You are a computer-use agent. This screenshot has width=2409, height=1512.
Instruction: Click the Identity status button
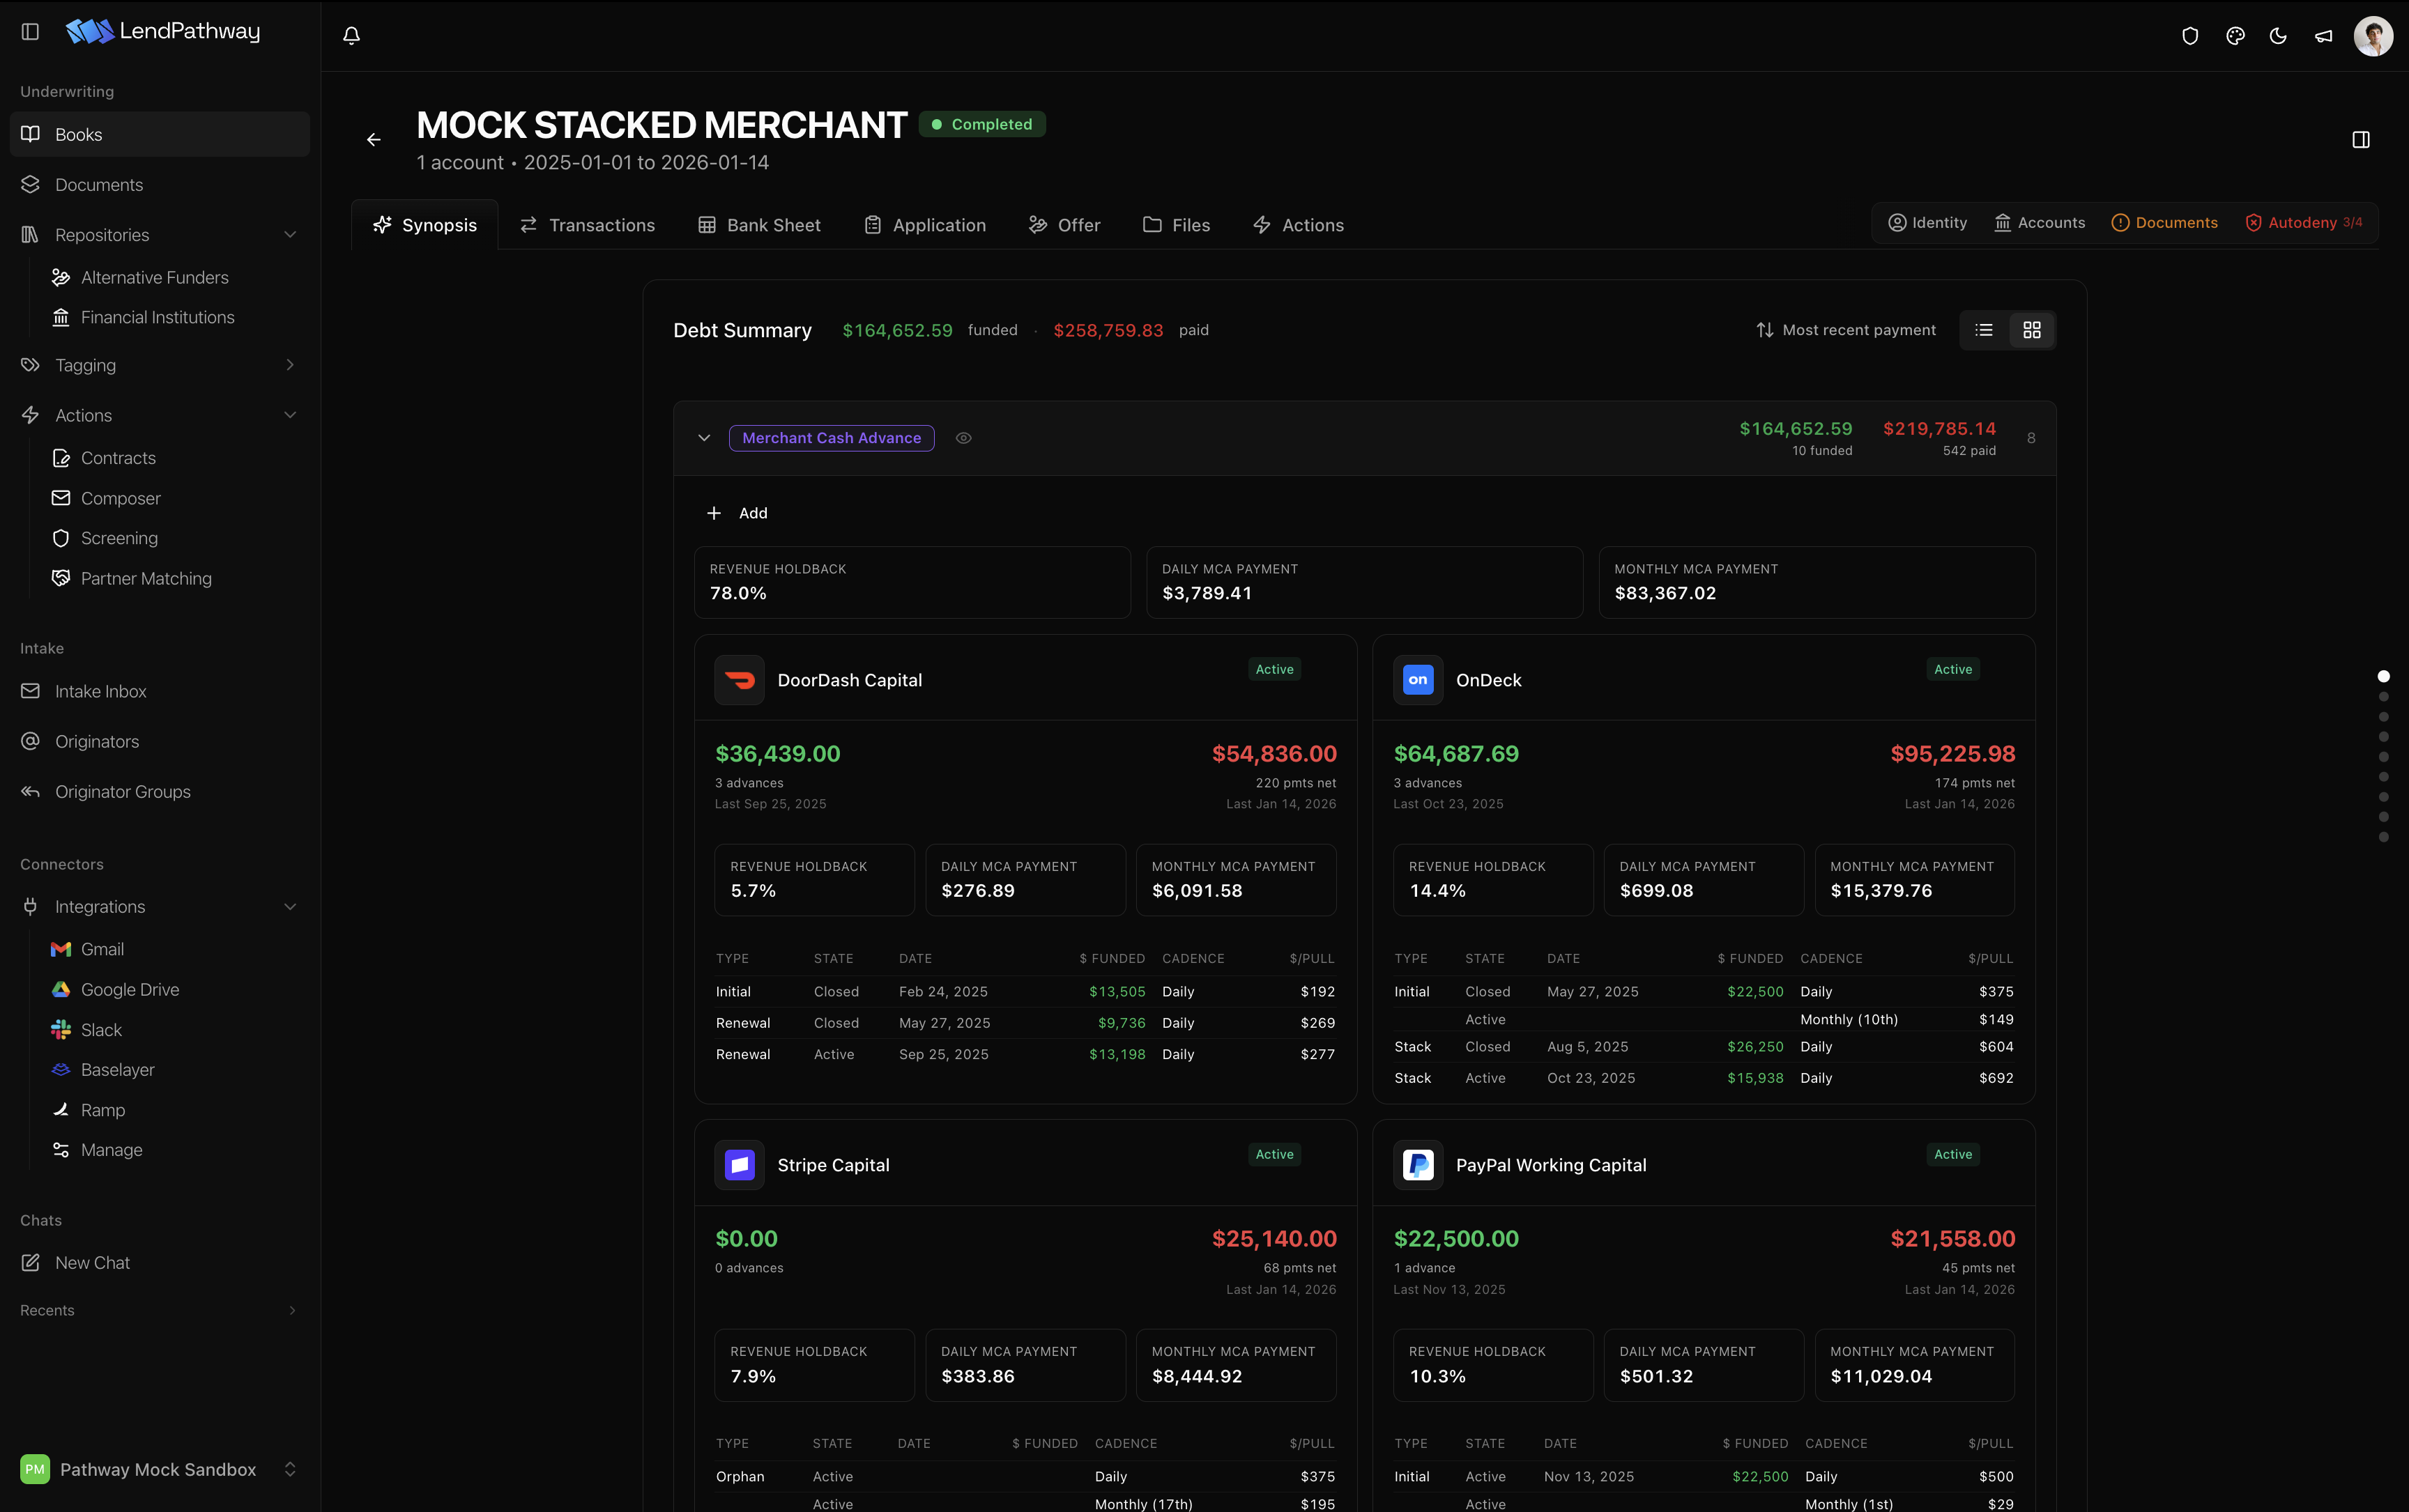coord(1927,222)
